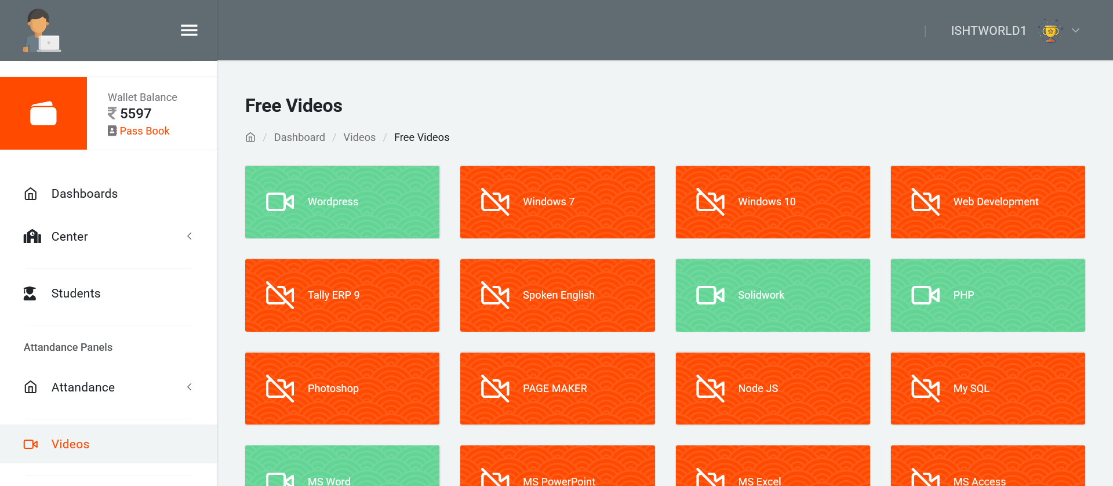Screen dimensions: 1113x486
Task: Open the MS PowerPoint video card
Action: coord(558,466)
